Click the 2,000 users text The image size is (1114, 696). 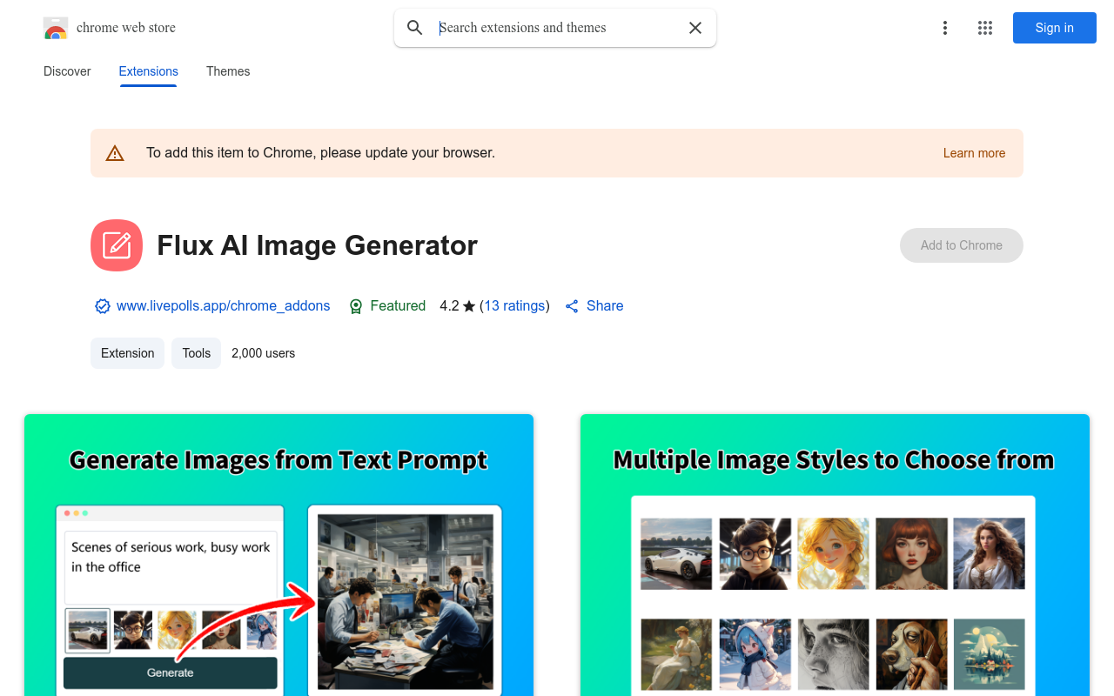(264, 353)
